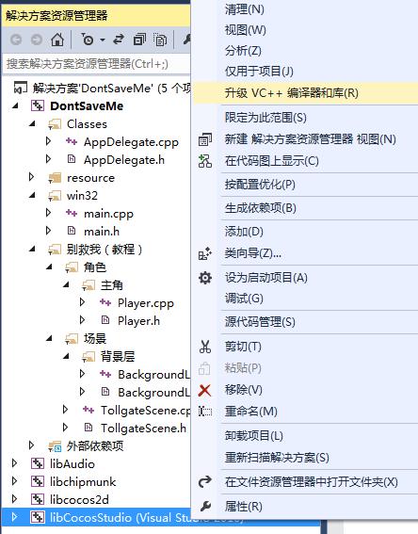The height and width of the screenshot is (534, 418).
Task: Click the resource folder icon
Action: click(x=55, y=177)
